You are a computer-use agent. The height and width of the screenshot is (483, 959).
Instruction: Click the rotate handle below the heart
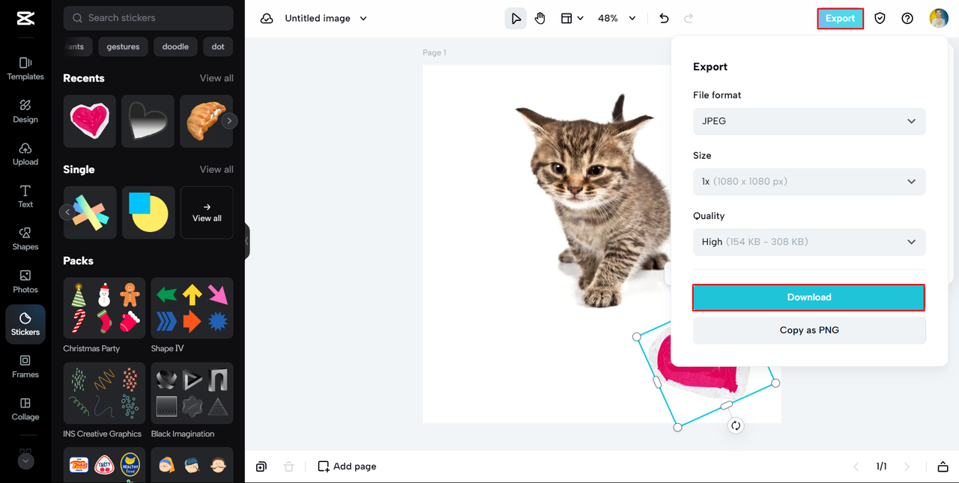(x=736, y=425)
